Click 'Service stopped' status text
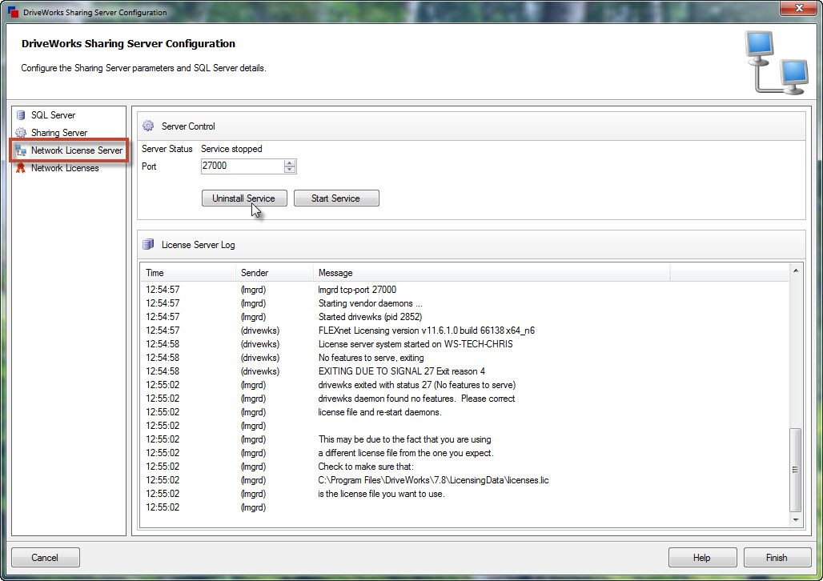 pos(231,149)
